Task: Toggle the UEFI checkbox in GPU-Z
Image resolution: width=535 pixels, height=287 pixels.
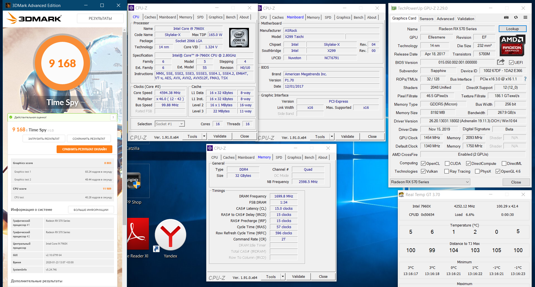Action: coord(511,62)
